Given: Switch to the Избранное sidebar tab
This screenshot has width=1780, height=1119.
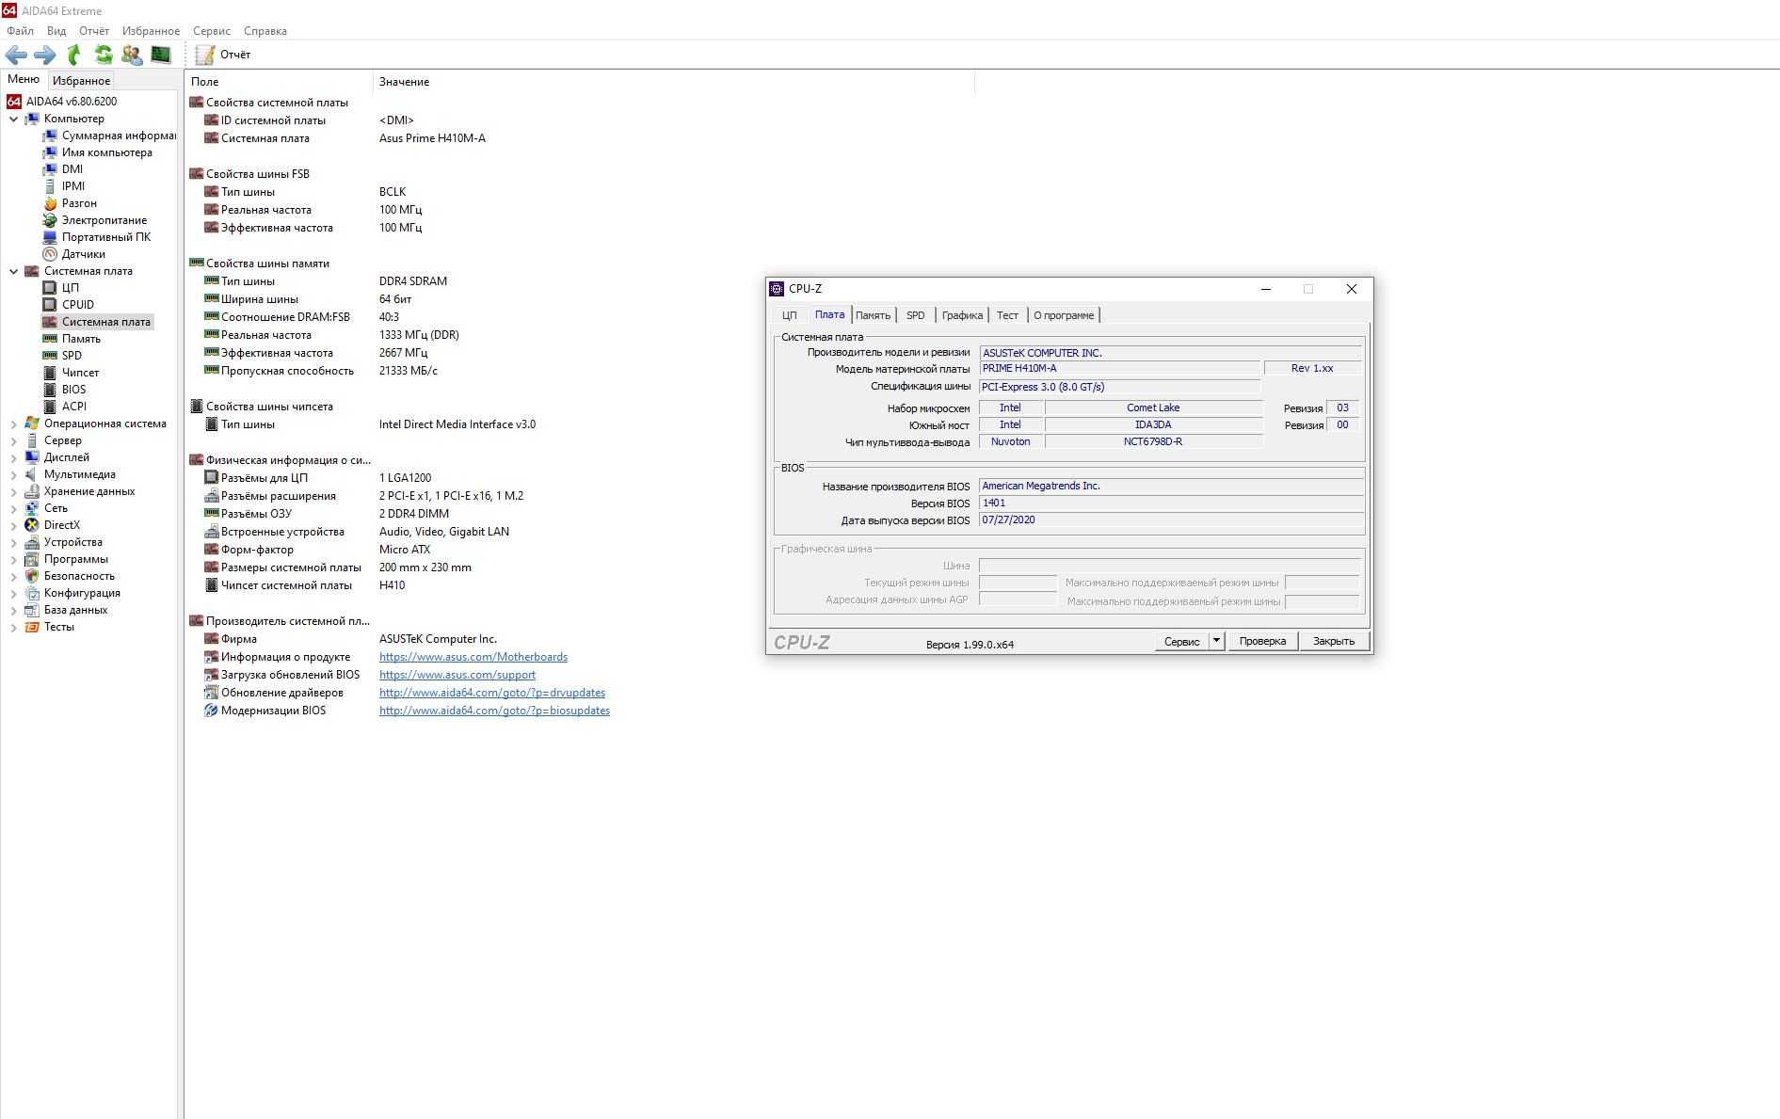Looking at the screenshot, I should pos(81,81).
